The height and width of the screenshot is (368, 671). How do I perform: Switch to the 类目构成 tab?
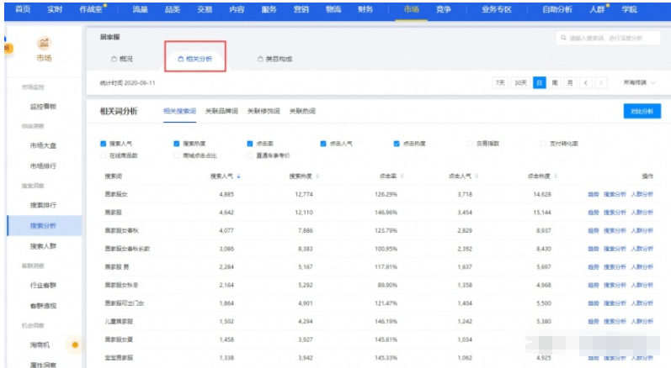pos(274,59)
